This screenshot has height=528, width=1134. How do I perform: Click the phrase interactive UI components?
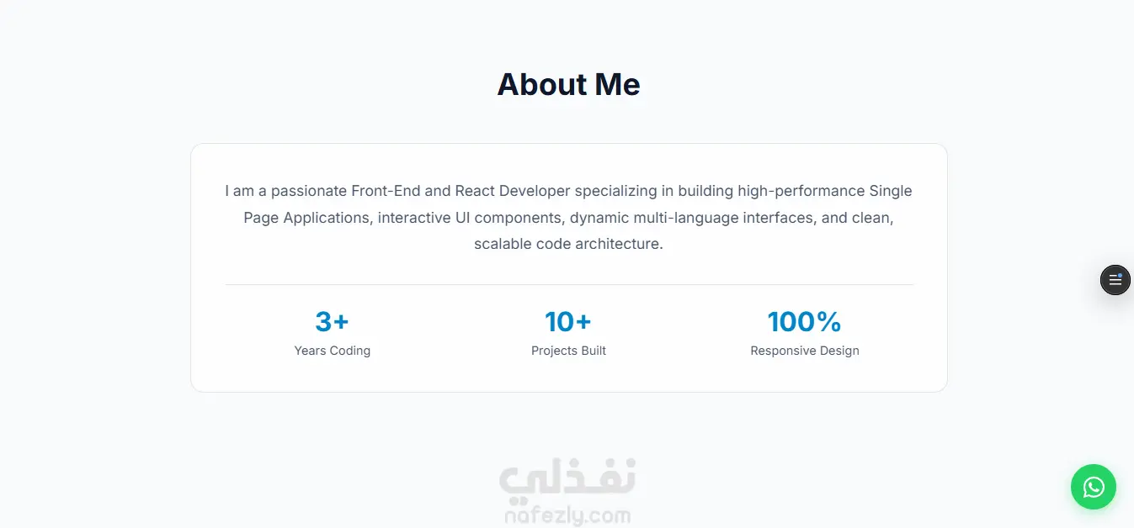coord(470,218)
